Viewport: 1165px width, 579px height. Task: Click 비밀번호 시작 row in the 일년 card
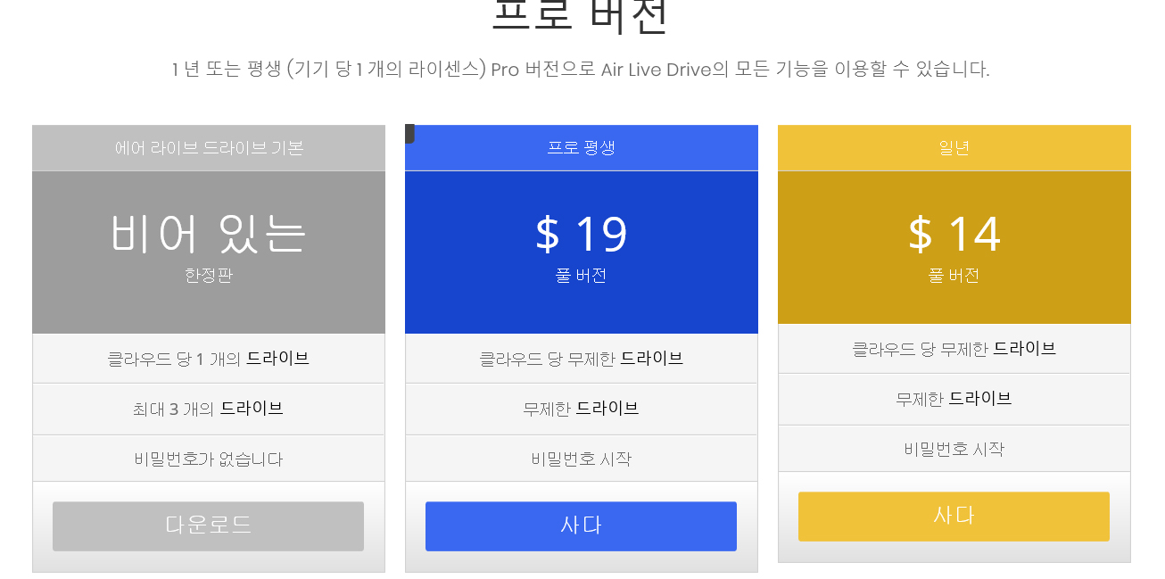tap(954, 449)
